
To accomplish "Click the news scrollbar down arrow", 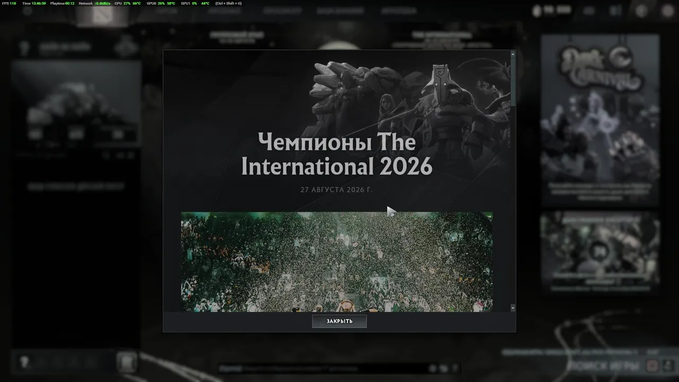I will coord(513,308).
